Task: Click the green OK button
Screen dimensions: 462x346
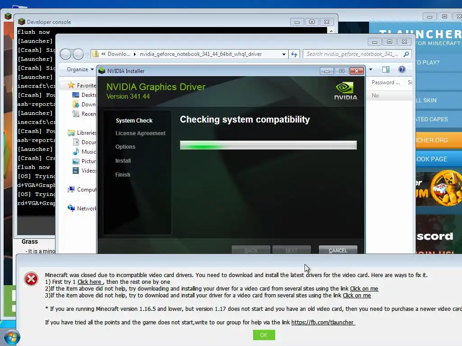Action: 264,335
